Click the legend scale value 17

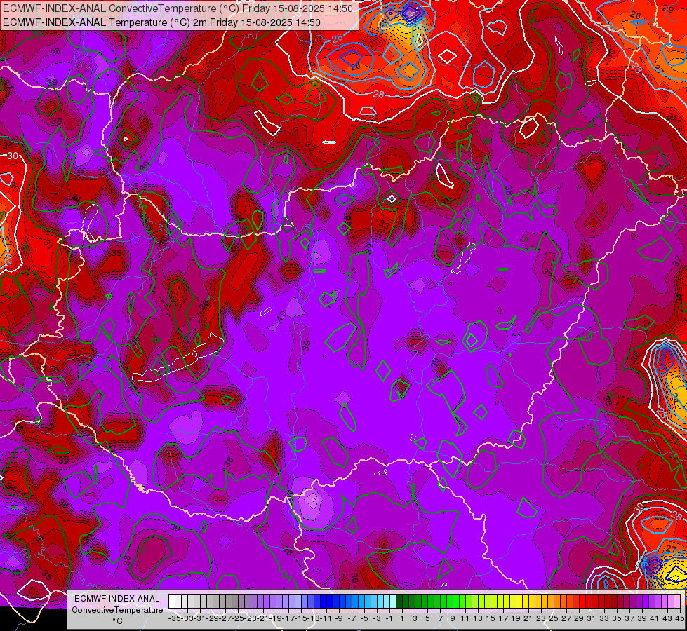coord(504,618)
